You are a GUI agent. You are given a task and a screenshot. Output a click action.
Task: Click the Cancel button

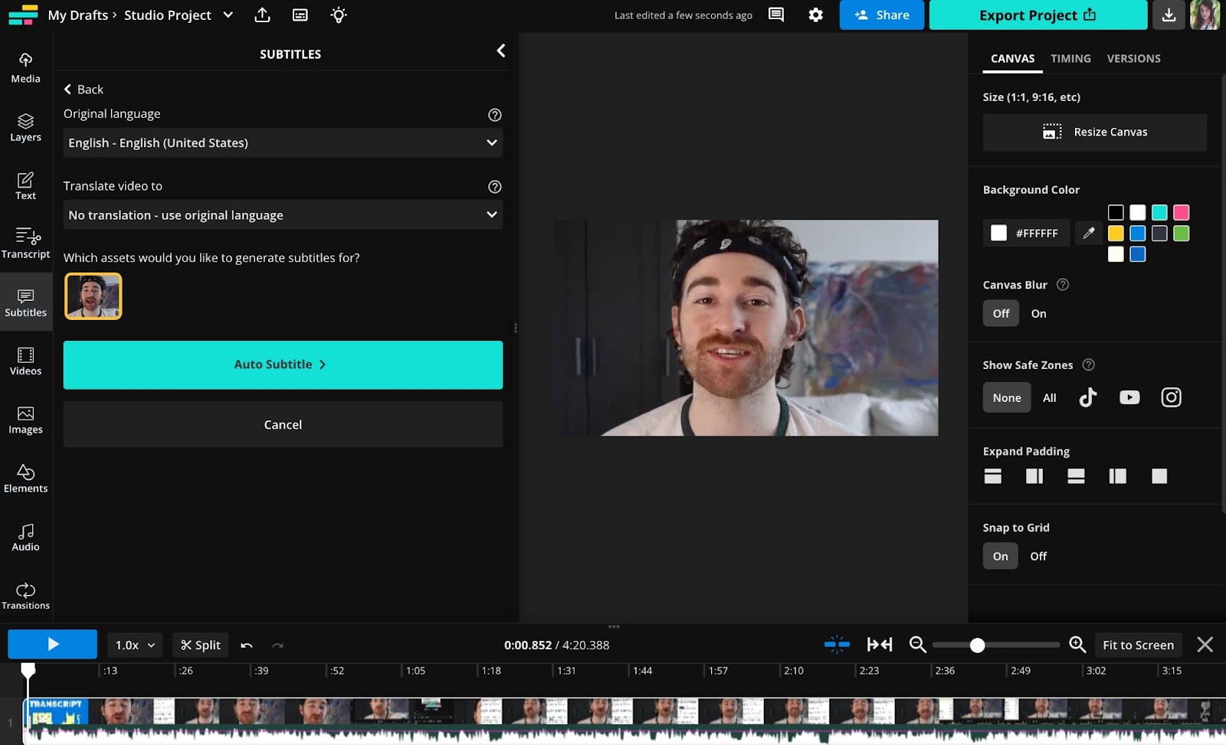click(283, 424)
